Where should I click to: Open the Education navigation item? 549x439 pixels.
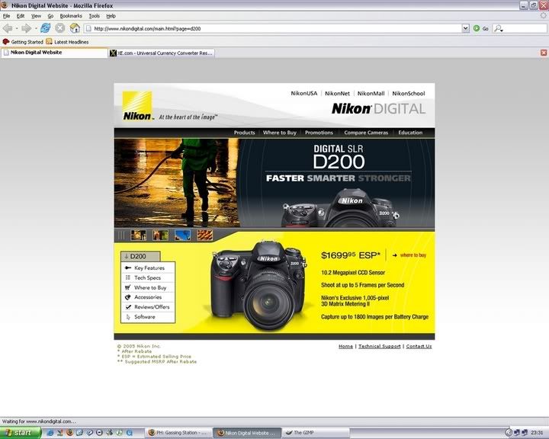point(410,133)
